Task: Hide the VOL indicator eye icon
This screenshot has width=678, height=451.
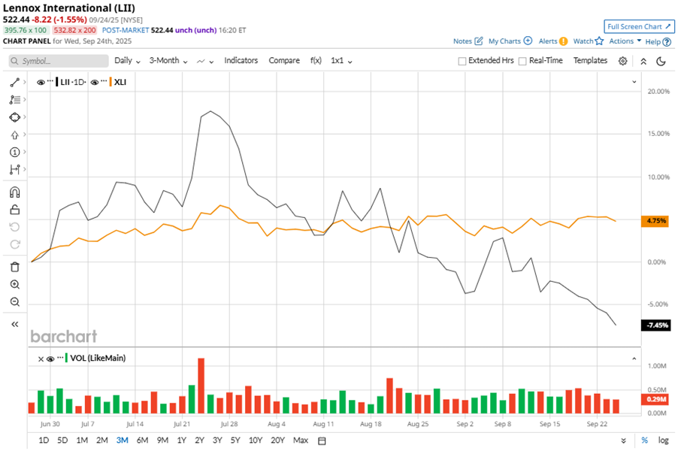Action: [x=50, y=359]
